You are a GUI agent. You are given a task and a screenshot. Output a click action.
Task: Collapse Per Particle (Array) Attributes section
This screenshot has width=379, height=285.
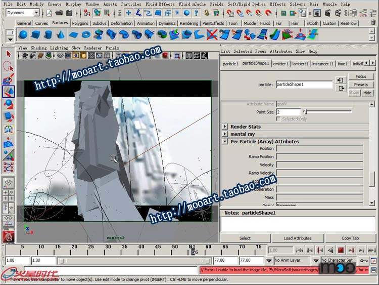[x=225, y=141]
